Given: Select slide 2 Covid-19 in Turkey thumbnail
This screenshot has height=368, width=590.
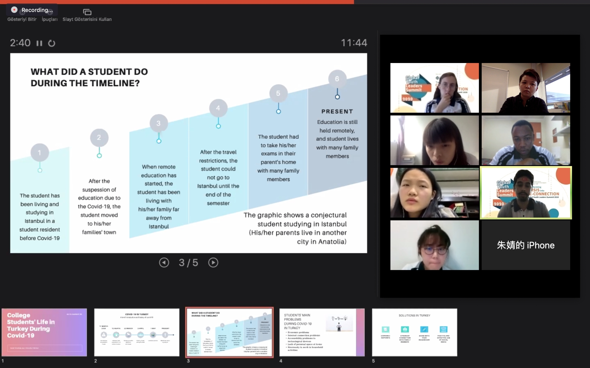Looking at the screenshot, I should [x=137, y=332].
